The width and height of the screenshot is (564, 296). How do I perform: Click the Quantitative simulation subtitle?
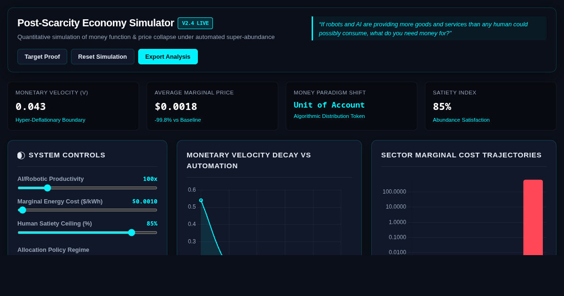click(x=146, y=37)
